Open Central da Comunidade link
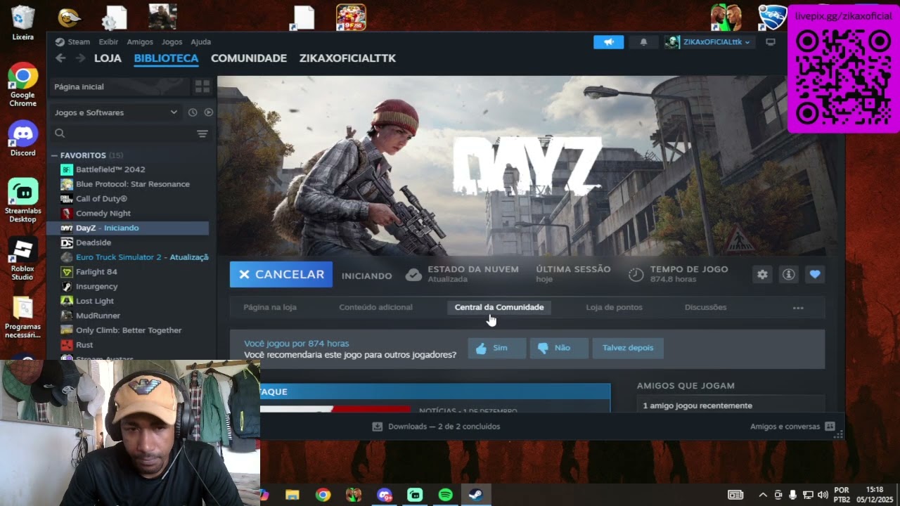900x506 pixels. tap(499, 308)
